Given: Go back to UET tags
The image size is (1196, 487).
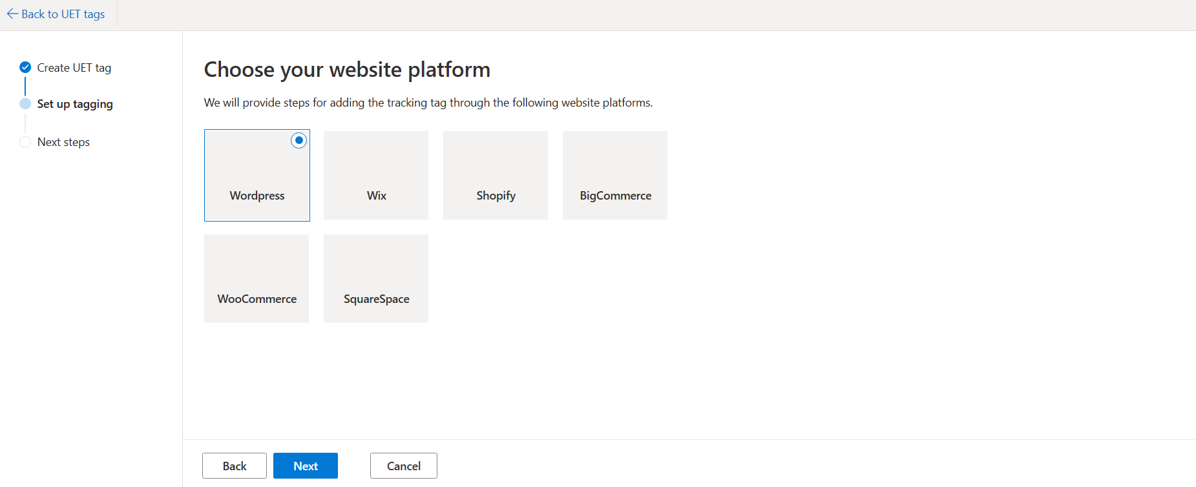Looking at the screenshot, I should 56,14.
